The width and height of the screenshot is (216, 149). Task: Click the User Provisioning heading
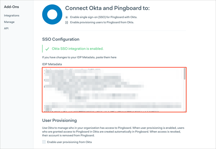click(x=59, y=121)
